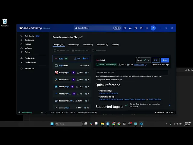This screenshot has height=145, width=193.
Task: Open Ask Gordon in the sidebar
Action: [x=30, y=36]
